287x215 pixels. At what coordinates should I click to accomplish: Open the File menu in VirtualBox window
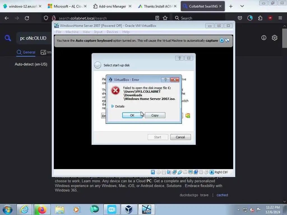[x=59, y=32]
